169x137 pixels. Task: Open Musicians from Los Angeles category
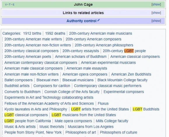91,127
